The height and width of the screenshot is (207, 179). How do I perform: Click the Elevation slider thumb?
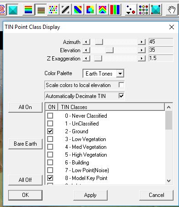click(x=109, y=50)
